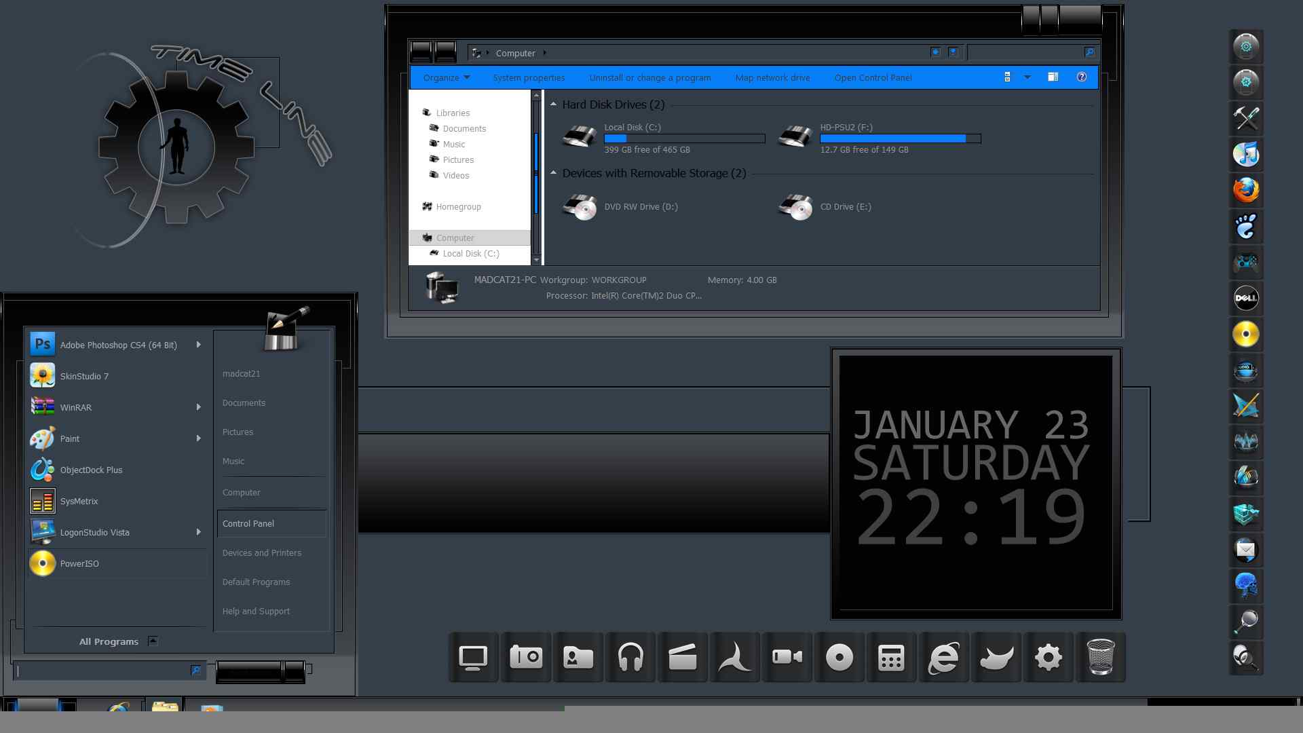
Task: Click HD-PSU2 (F:) usage bar
Action: pos(901,138)
